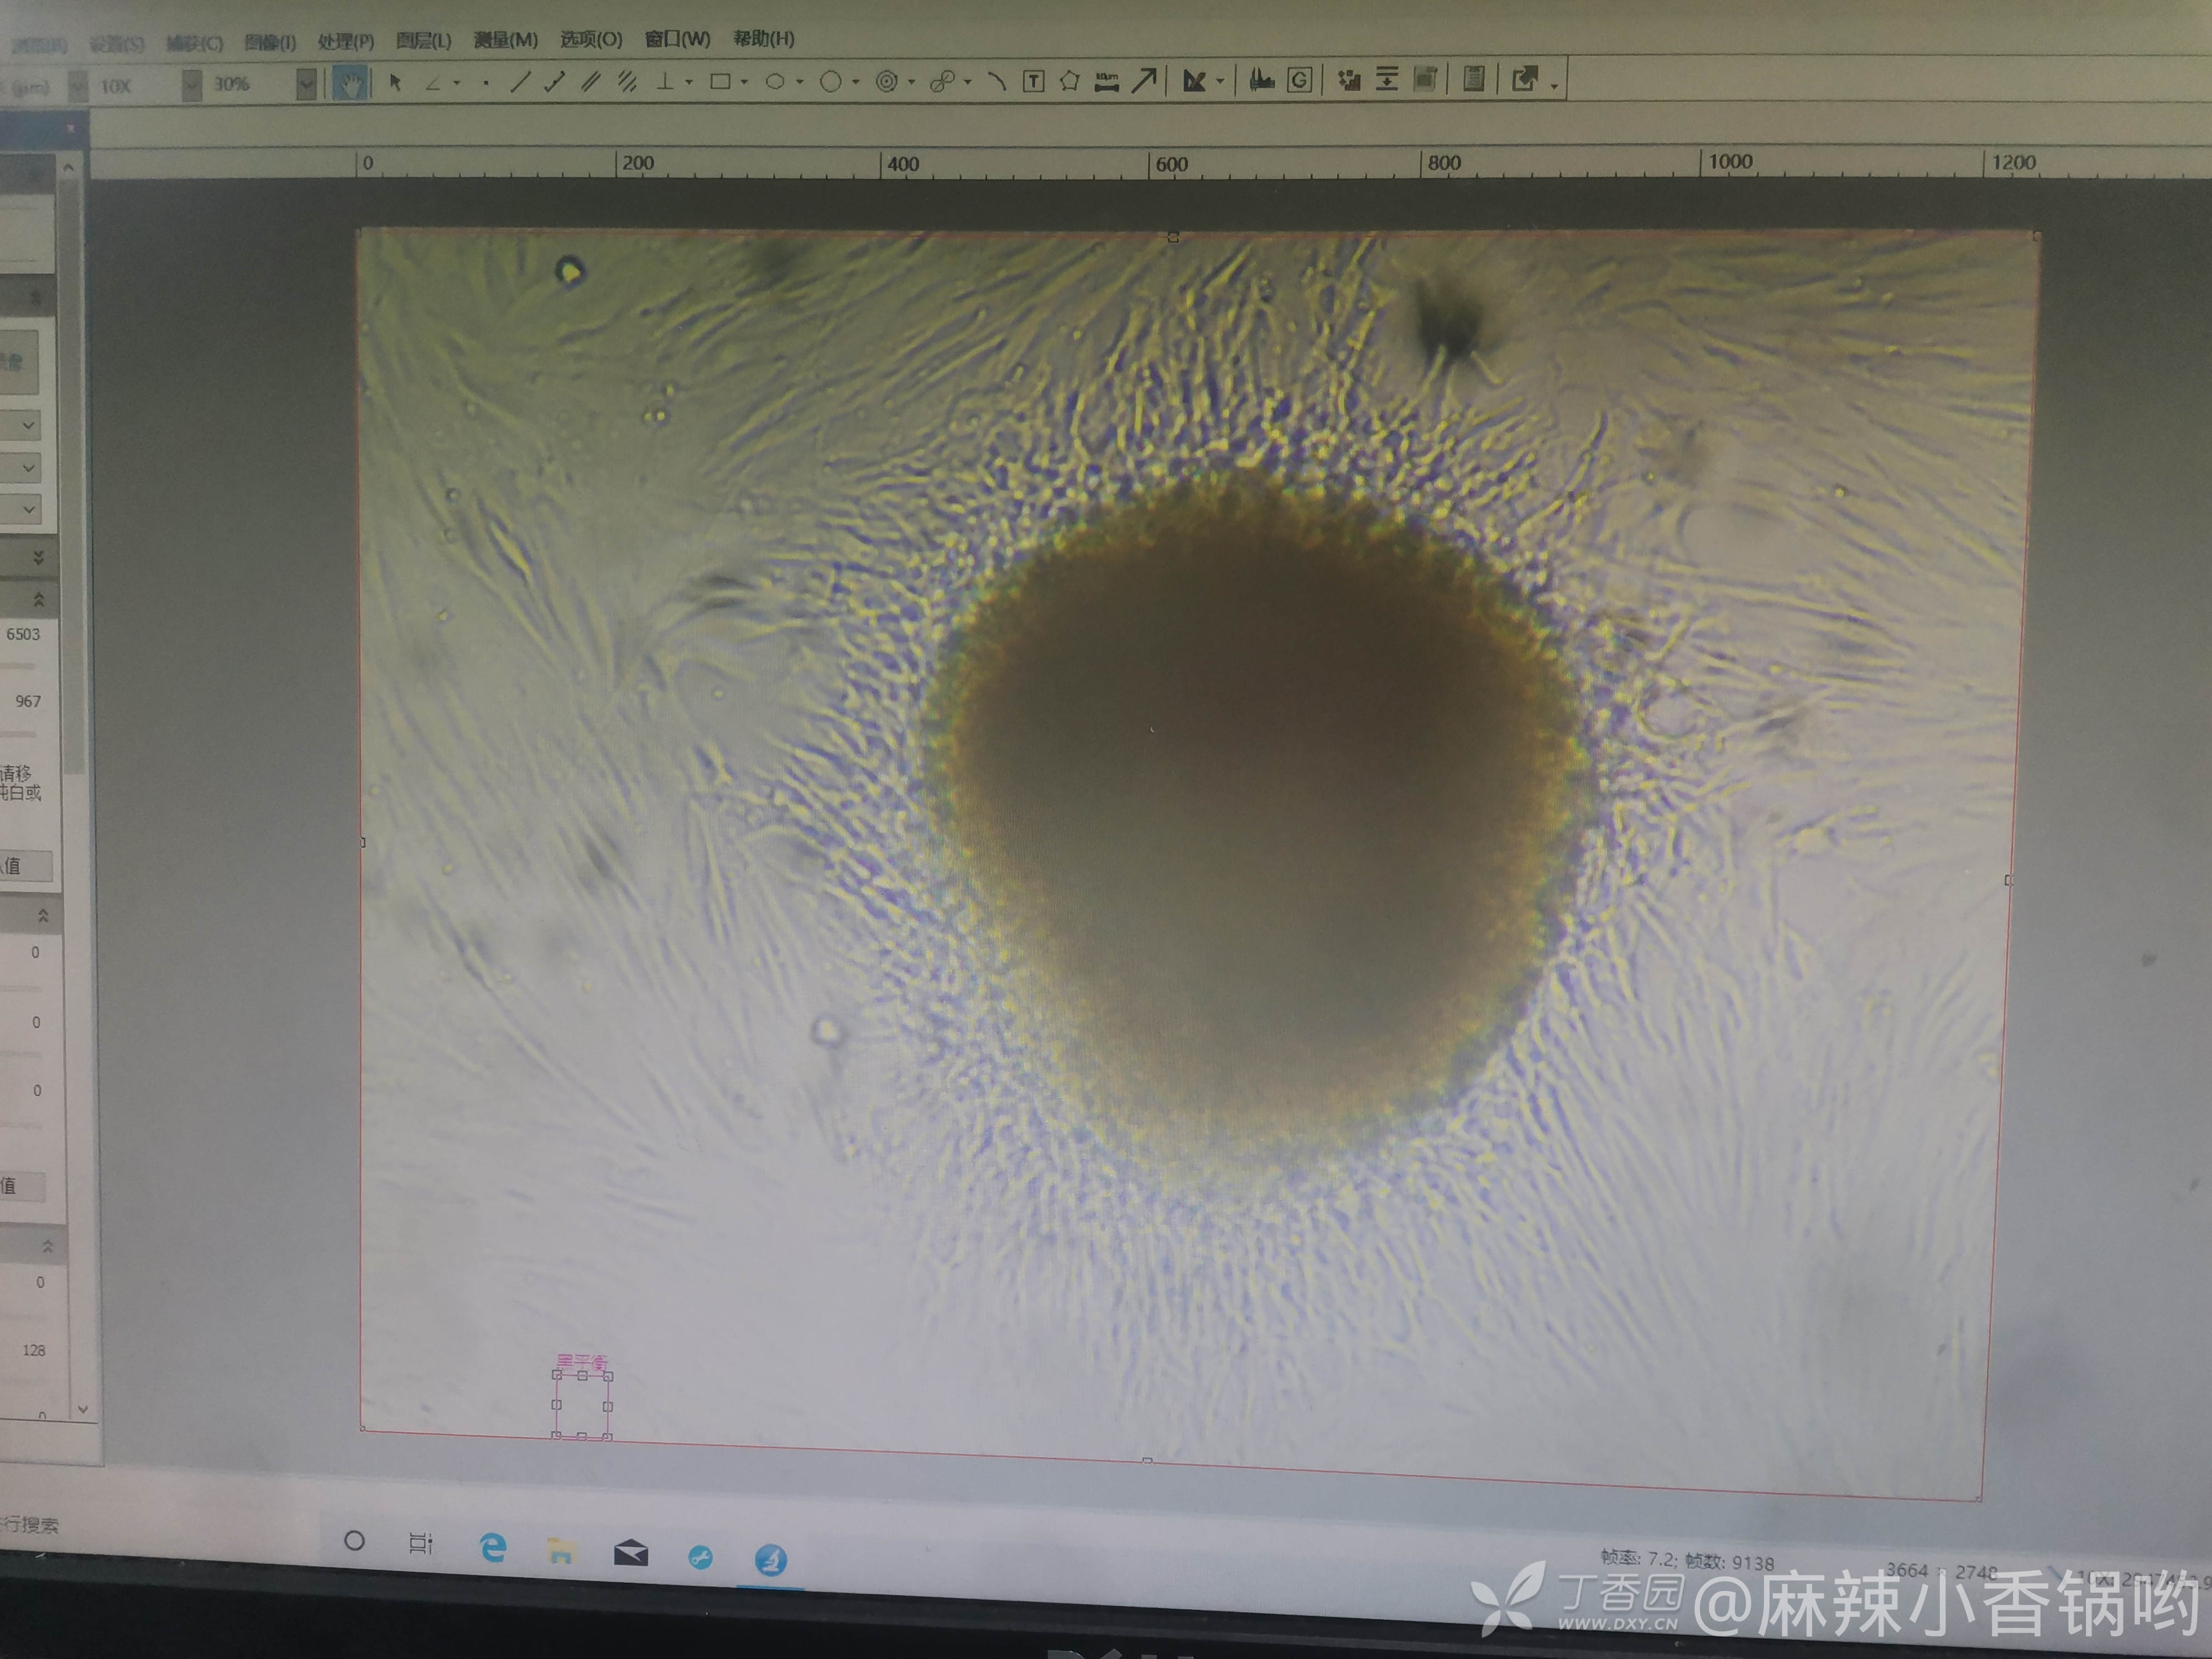Open File Explorer from taskbar

click(x=561, y=1551)
